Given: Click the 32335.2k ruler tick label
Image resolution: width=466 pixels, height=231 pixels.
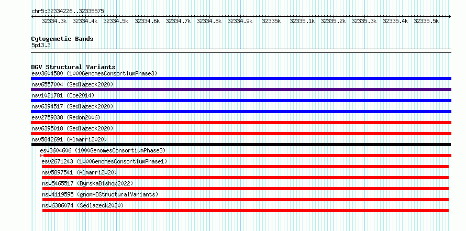Looking at the screenshot, I should click(x=333, y=21).
